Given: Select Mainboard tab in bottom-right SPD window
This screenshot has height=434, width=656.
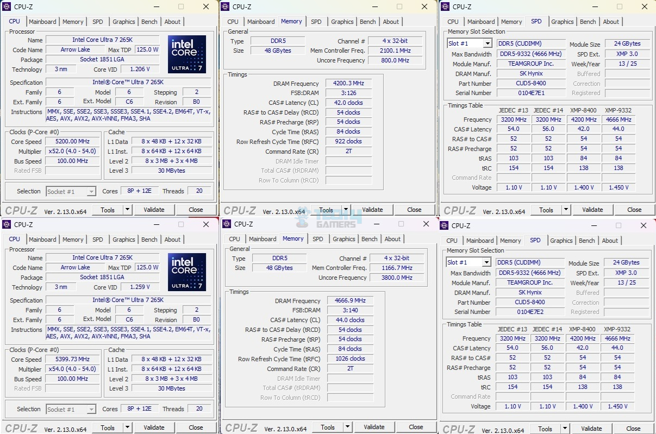Looking at the screenshot, I should (480, 241).
